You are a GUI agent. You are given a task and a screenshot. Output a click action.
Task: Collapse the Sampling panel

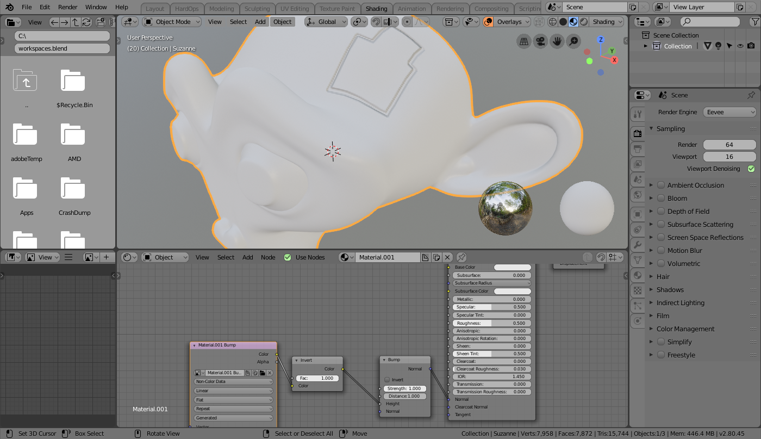(651, 129)
